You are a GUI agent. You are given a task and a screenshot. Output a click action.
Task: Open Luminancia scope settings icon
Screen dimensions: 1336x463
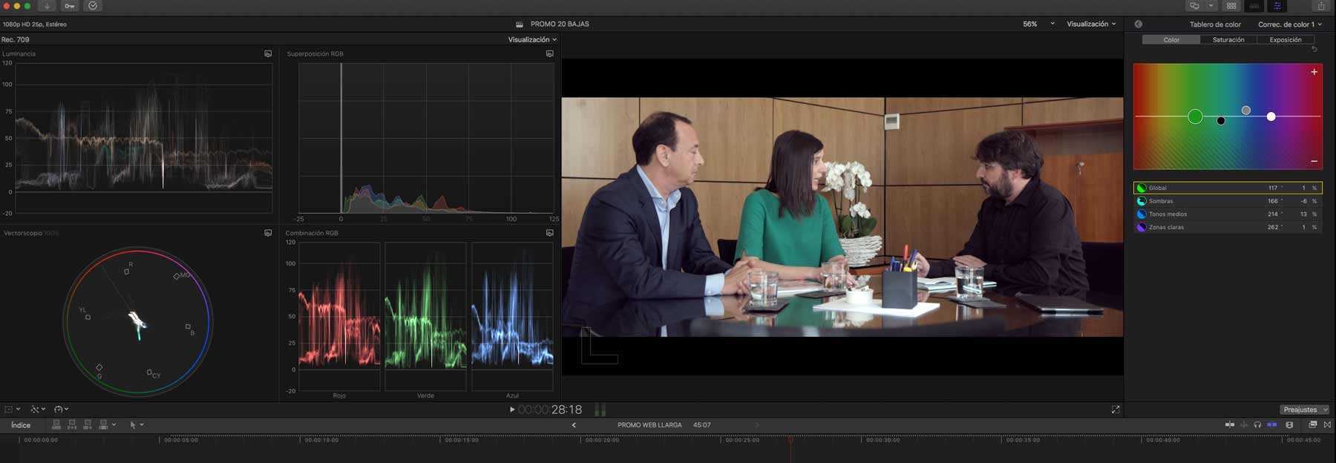coord(268,53)
